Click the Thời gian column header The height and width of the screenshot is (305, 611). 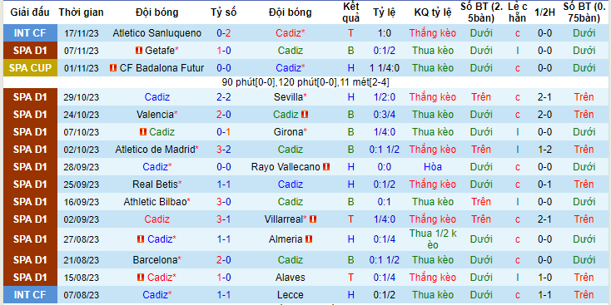(81, 12)
